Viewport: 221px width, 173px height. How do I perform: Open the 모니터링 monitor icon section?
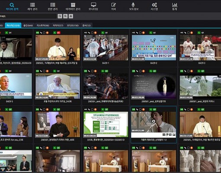[x=93, y=6]
